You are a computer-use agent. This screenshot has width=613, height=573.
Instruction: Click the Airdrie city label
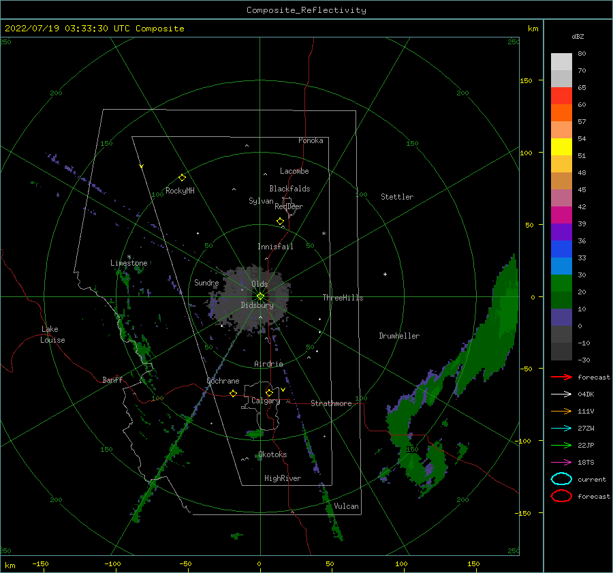tap(268, 364)
